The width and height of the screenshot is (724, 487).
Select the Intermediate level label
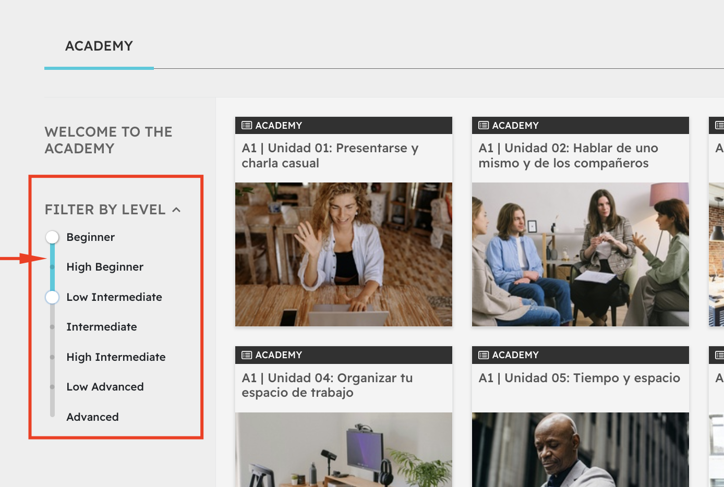(x=102, y=327)
